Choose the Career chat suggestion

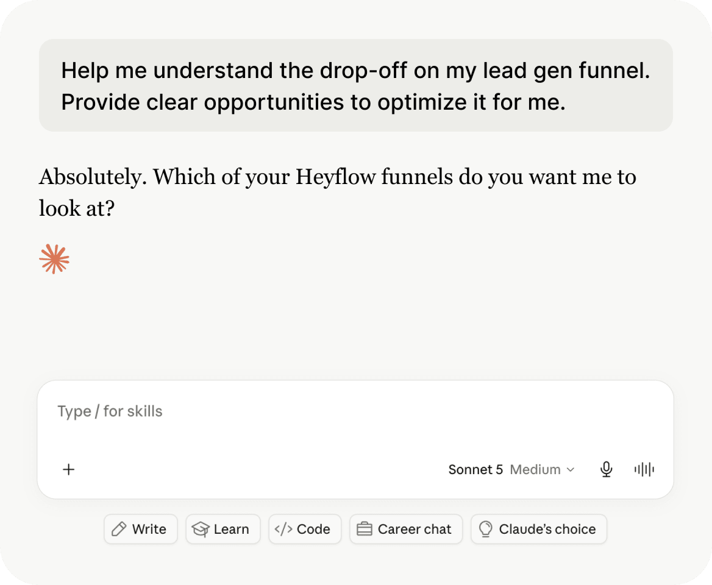tap(406, 529)
